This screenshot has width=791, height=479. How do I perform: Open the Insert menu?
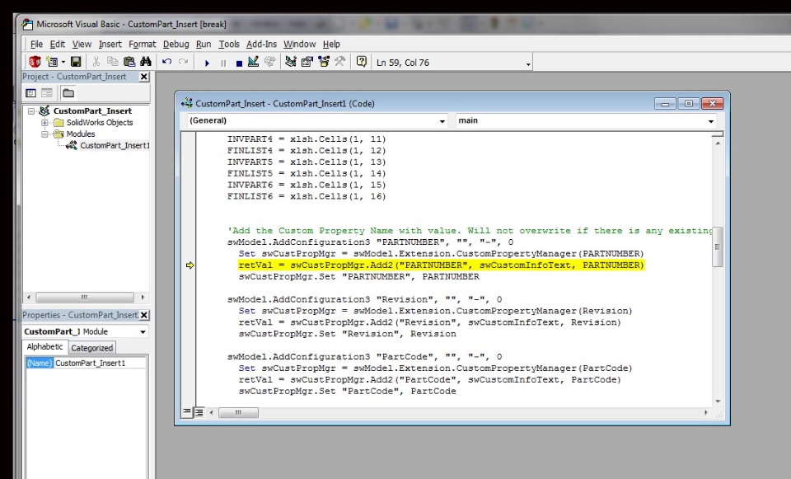point(110,45)
